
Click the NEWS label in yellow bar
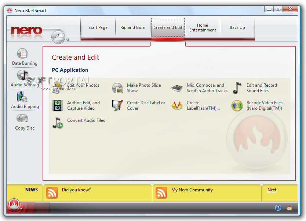click(32, 190)
